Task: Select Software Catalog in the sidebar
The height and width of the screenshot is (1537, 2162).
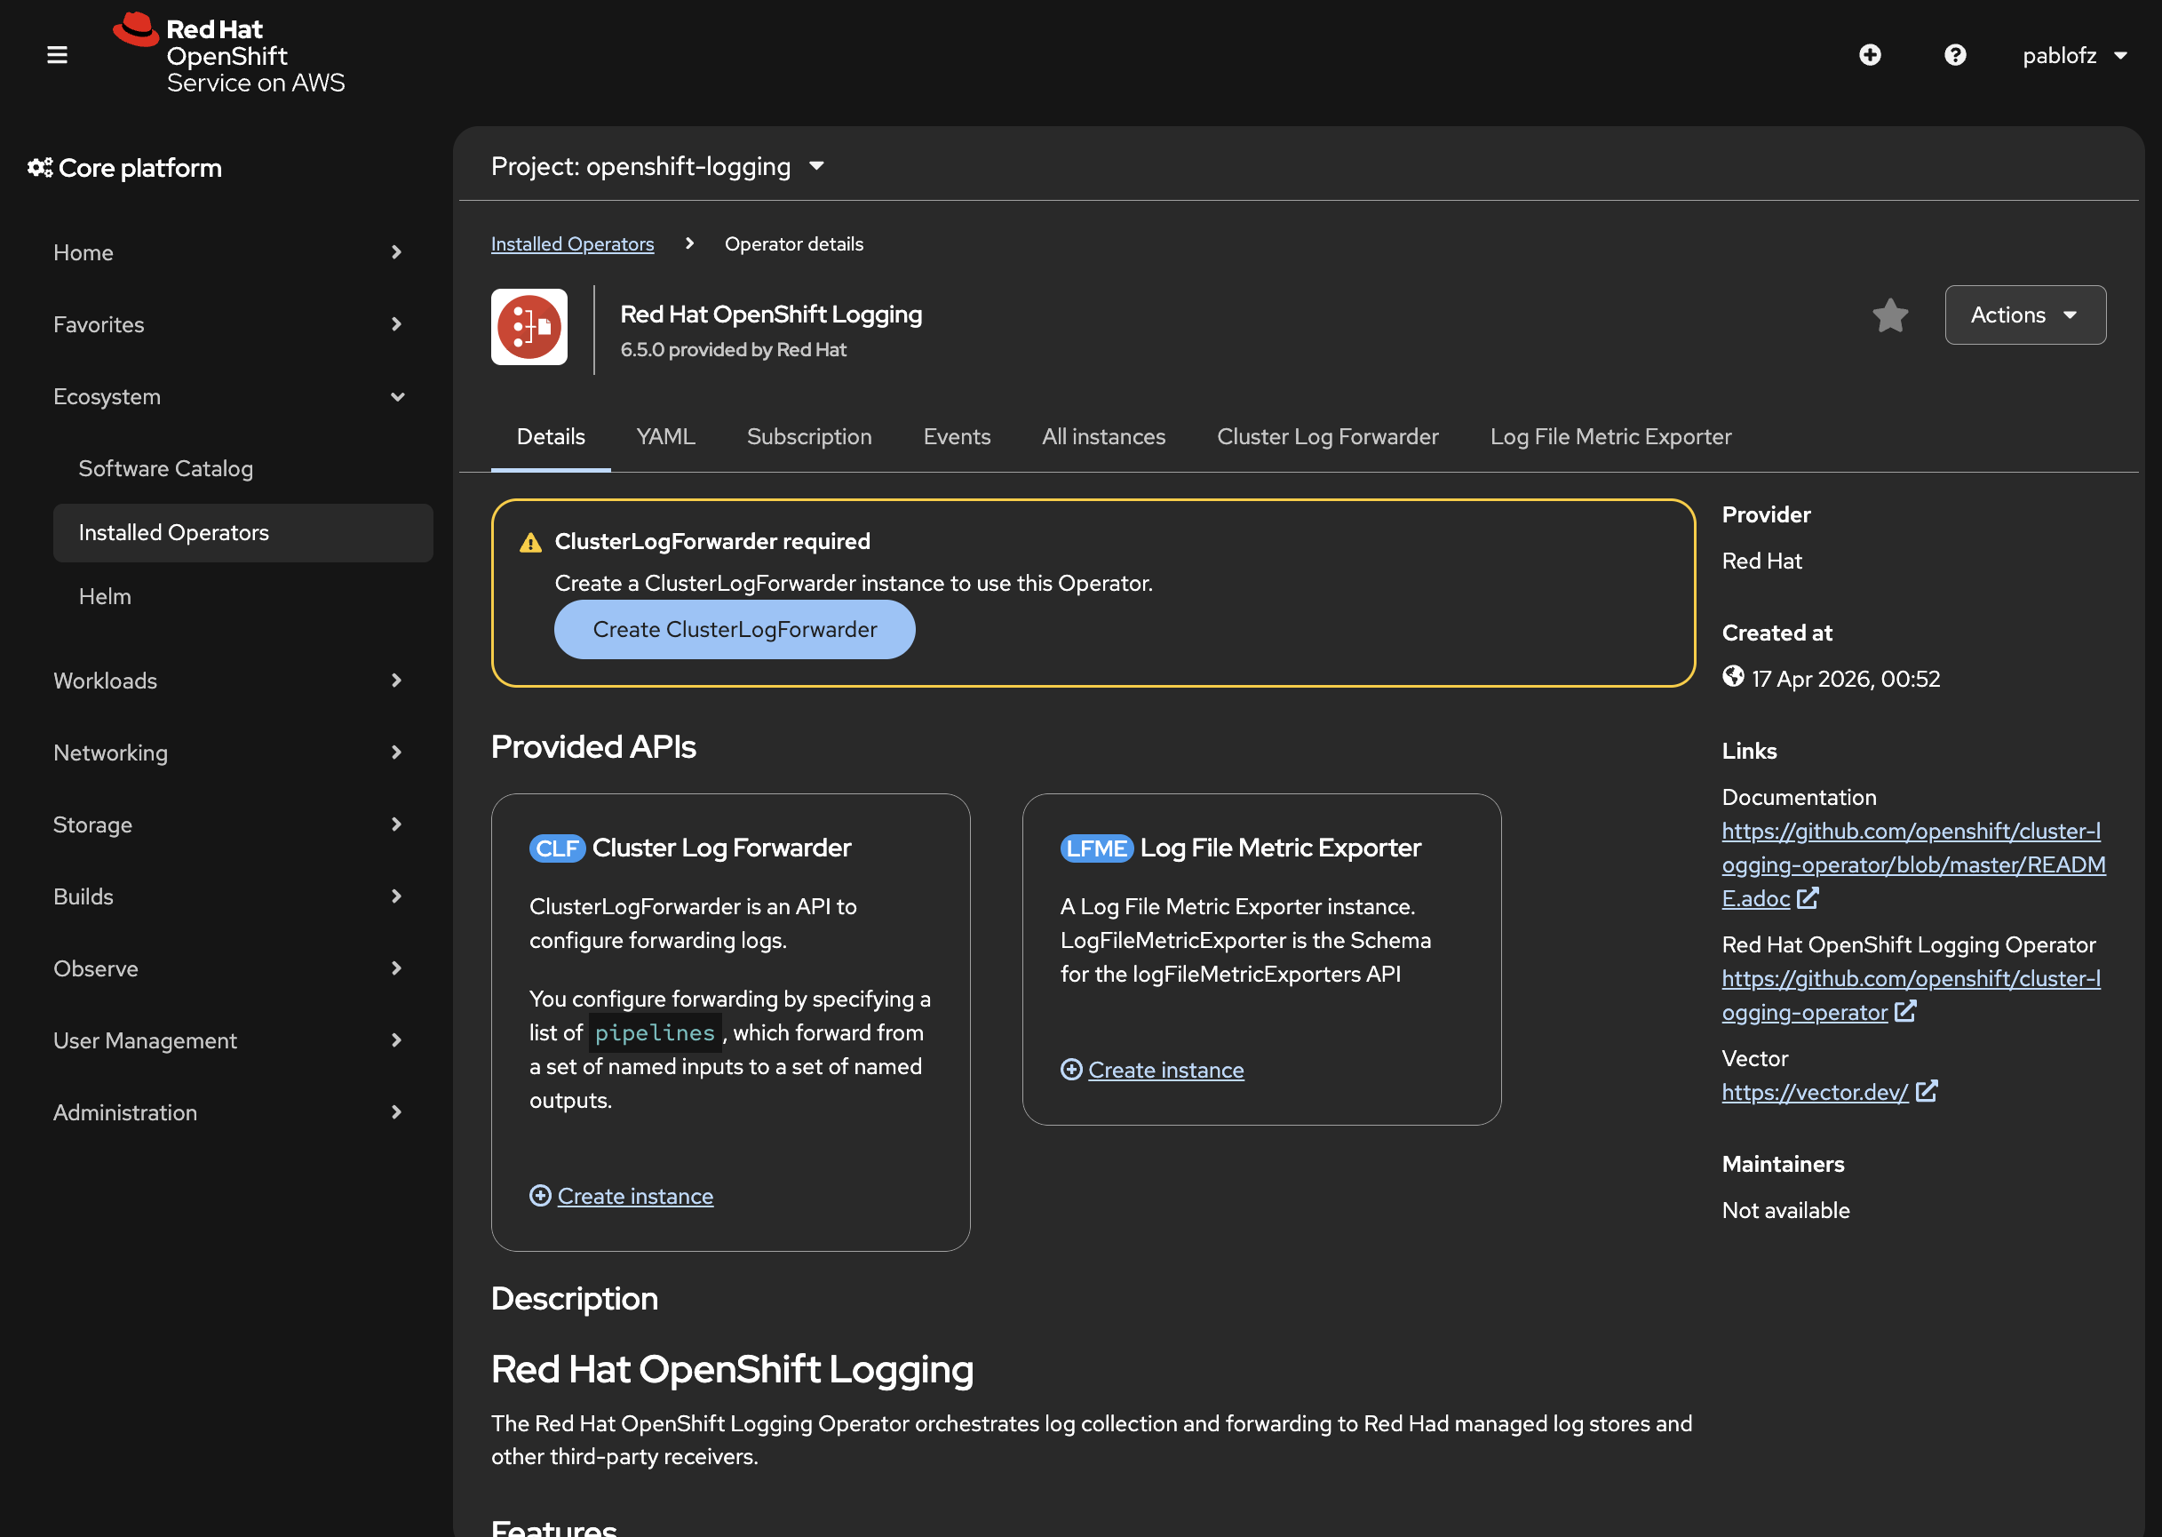Action: (165, 468)
